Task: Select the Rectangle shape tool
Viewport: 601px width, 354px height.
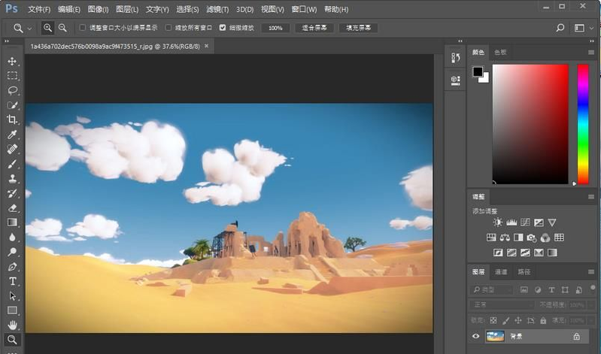Action: 12,310
